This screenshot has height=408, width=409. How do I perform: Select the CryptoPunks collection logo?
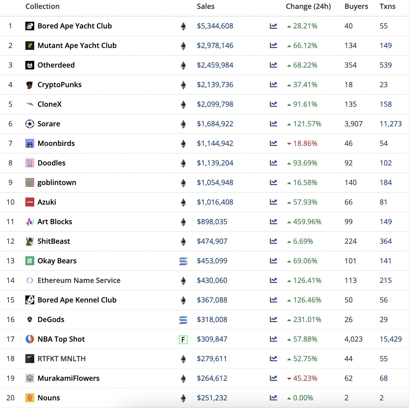click(x=30, y=85)
